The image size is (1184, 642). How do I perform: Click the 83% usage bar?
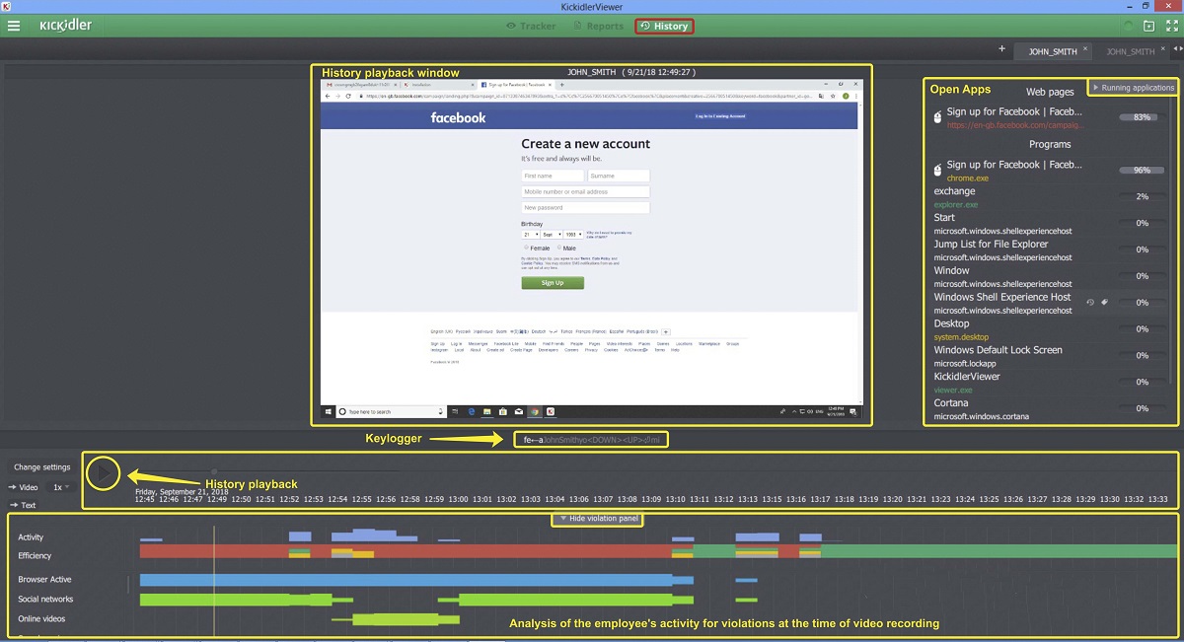click(x=1143, y=117)
